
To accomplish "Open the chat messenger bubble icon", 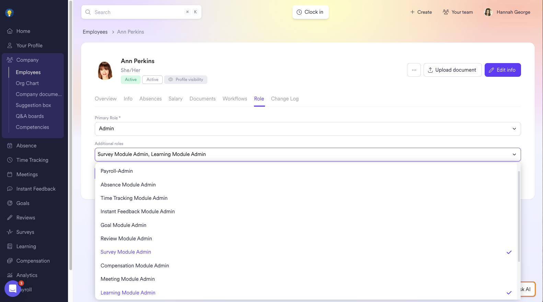I will tap(13, 289).
